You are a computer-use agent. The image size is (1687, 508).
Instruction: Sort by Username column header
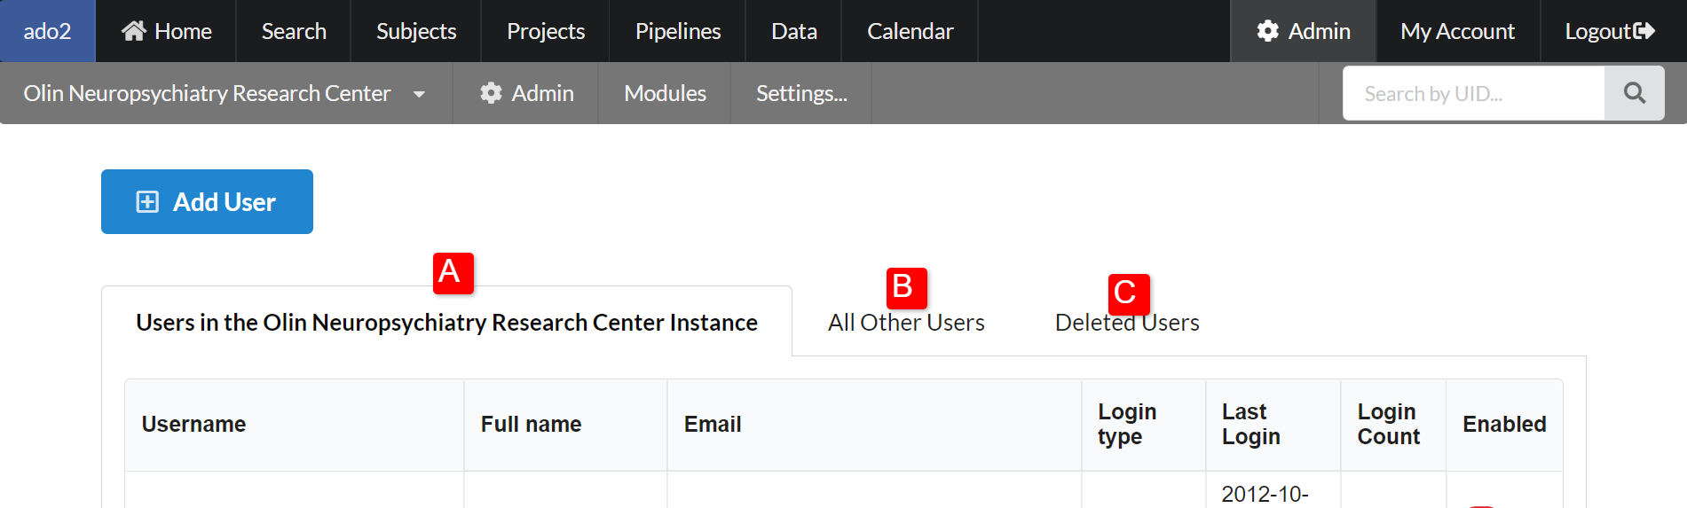[193, 425]
